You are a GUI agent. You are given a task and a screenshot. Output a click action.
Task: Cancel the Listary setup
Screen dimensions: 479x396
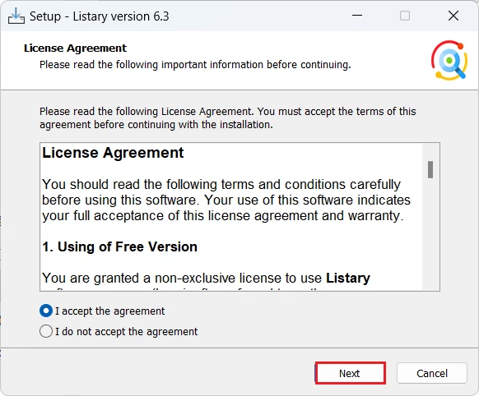point(431,373)
